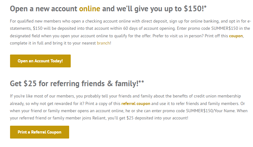Viewport: 253px width, 147px height.
Task: Click the "Get $25 for referring" heading
Action: coord(57,84)
